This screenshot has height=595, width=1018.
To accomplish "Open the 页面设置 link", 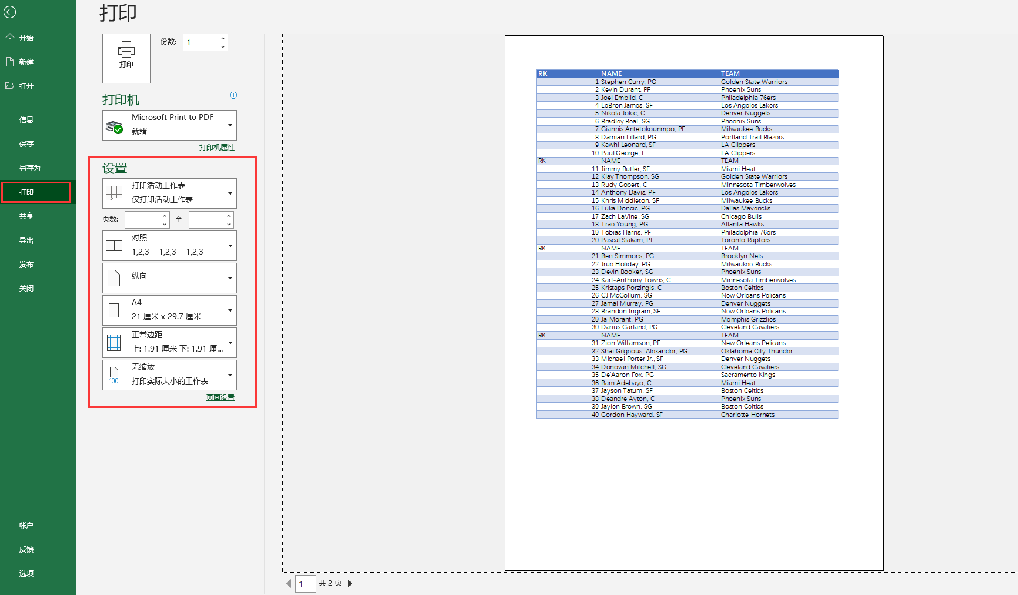I will click(x=220, y=397).
